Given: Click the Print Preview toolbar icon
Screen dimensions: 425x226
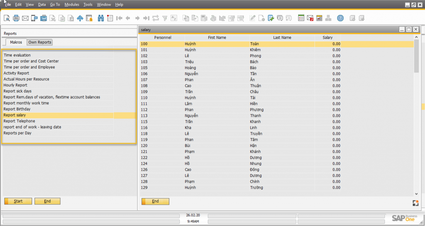Looking at the screenshot, I should click(7, 18).
